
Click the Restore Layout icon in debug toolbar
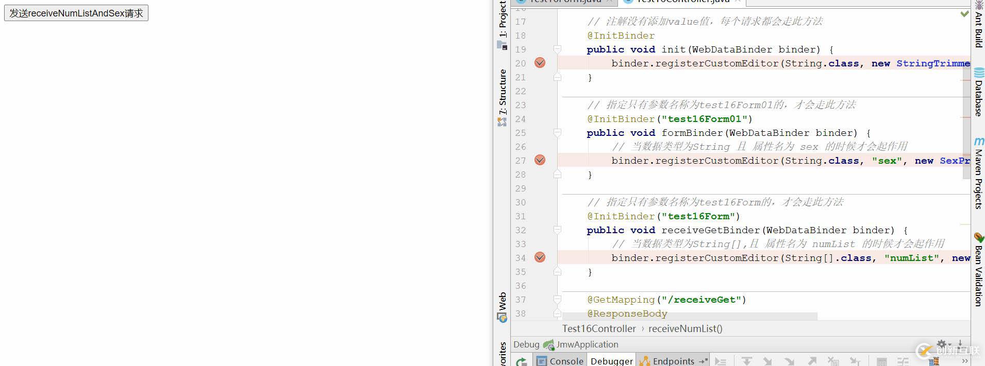(x=933, y=361)
